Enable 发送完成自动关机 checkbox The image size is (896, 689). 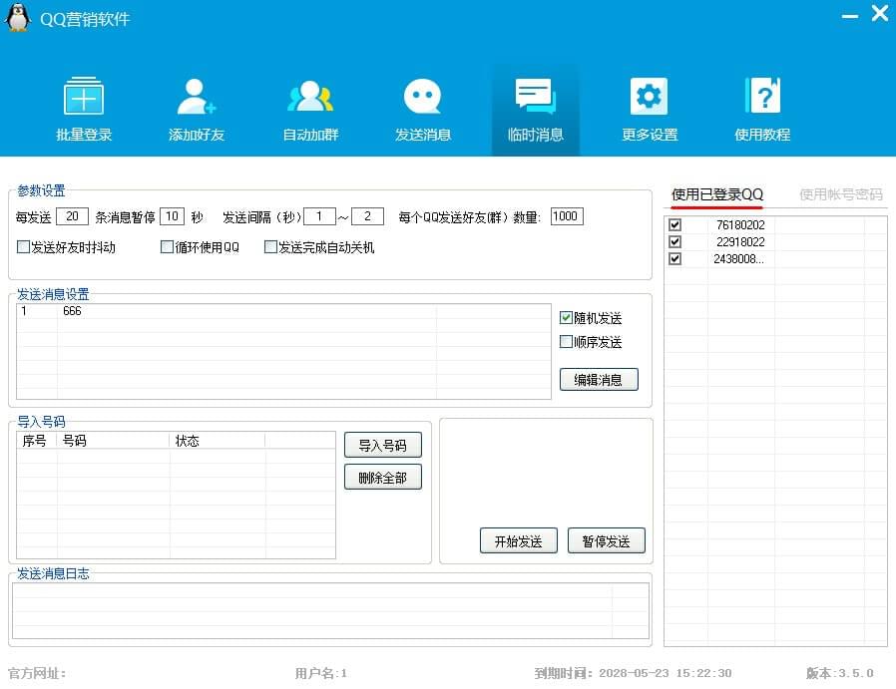270,246
